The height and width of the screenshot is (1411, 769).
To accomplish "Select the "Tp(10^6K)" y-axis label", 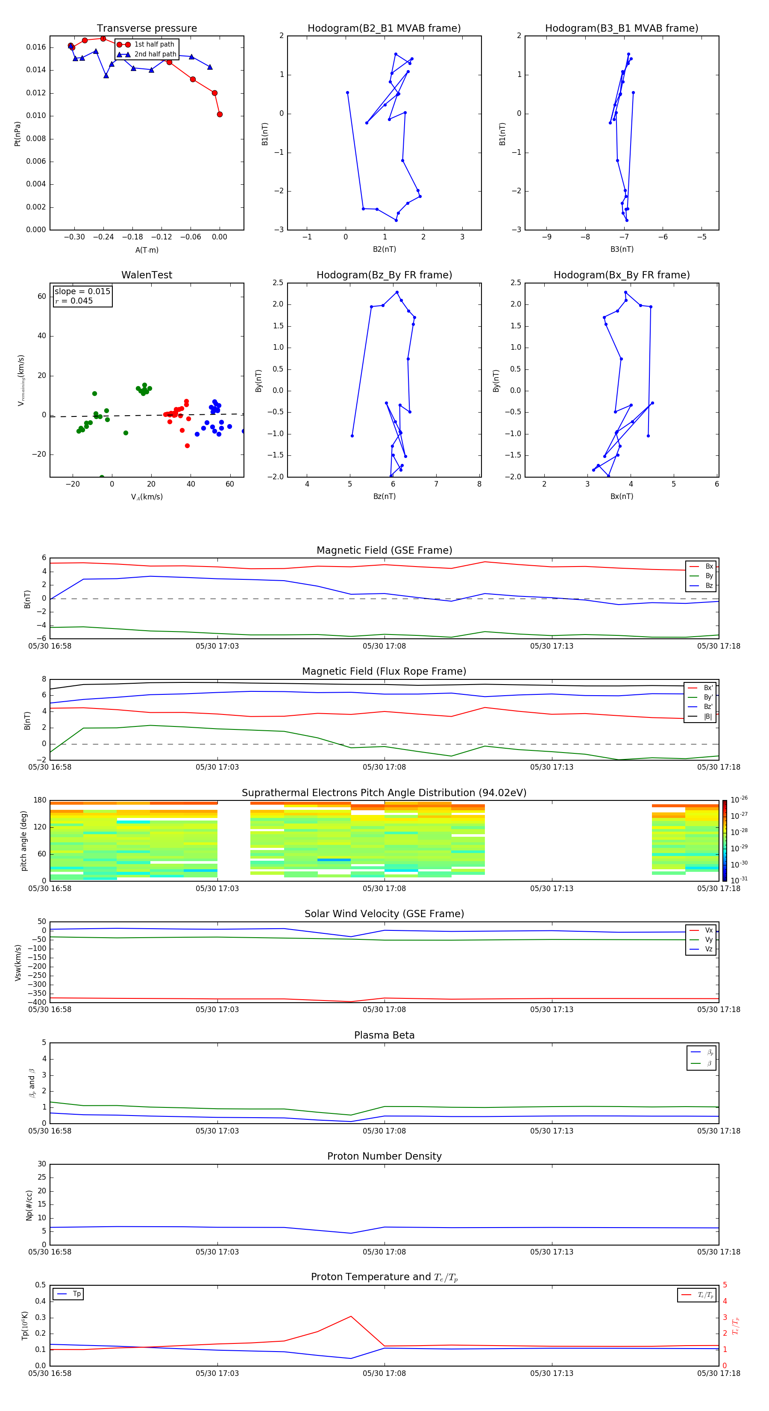I will pos(25,1325).
